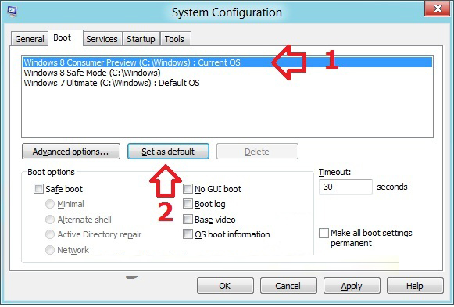Image resolution: width=454 pixels, height=307 pixels.
Task: Close the System Configuration window
Action: pos(438,9)
